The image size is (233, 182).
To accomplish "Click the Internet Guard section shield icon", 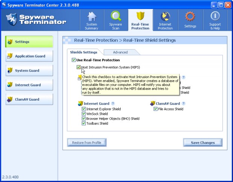I will 80,104.
